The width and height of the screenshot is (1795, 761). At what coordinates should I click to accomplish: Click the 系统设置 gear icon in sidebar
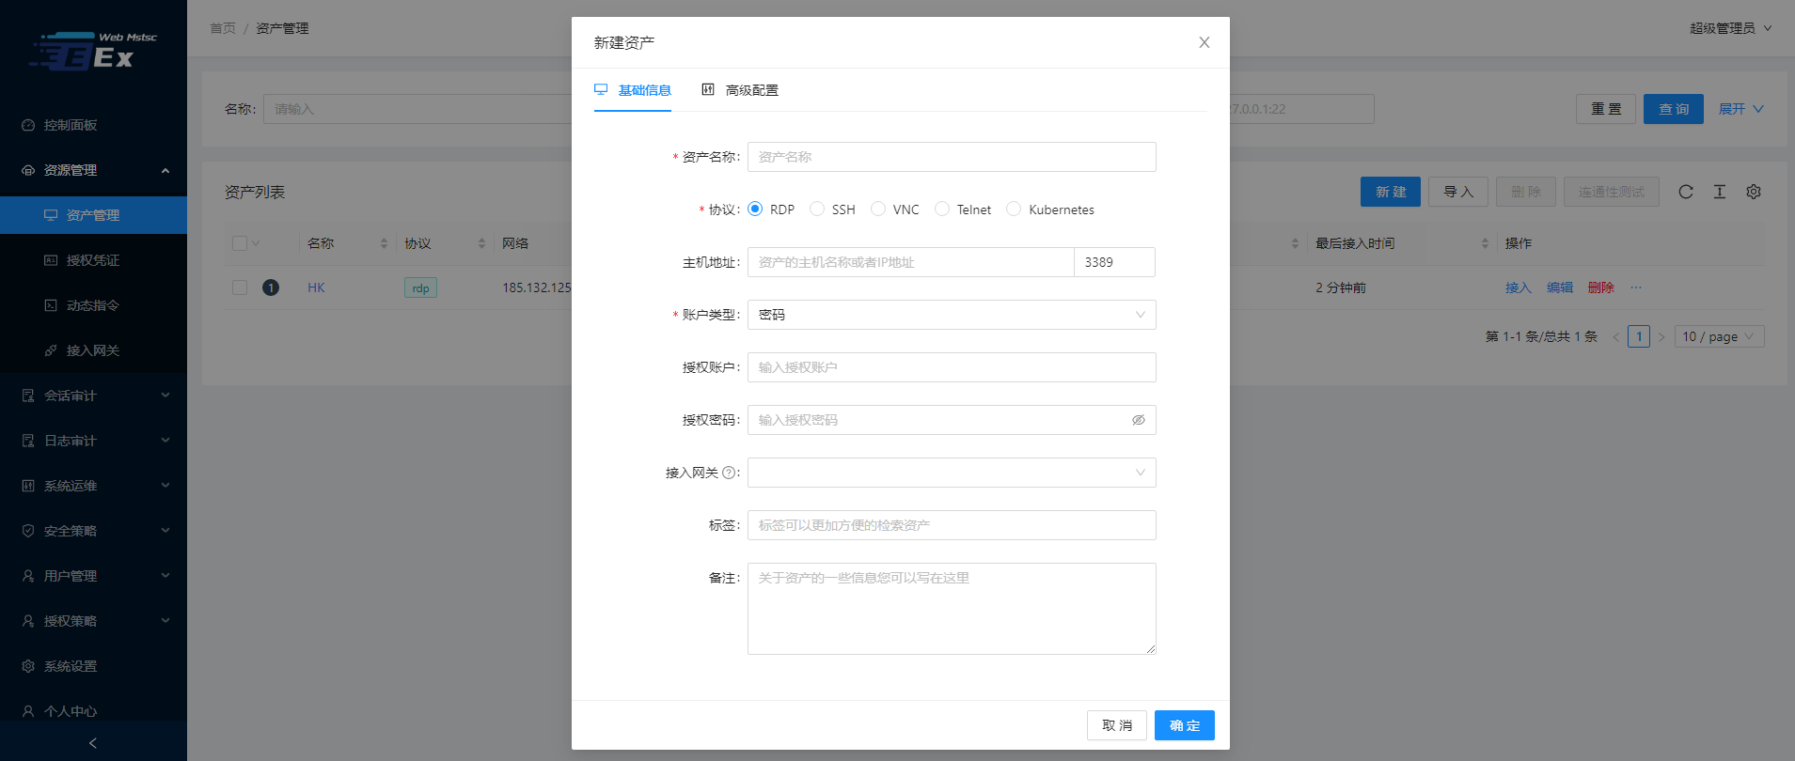pyautogui.click(x=28, y=666)
